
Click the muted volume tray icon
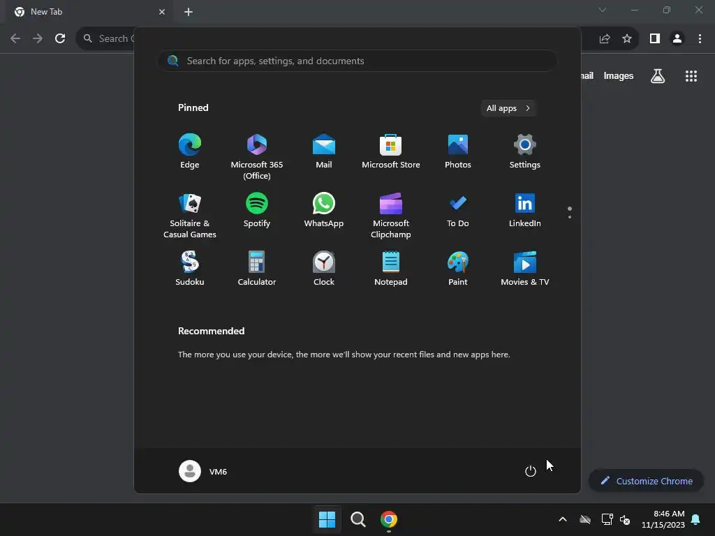625,519
